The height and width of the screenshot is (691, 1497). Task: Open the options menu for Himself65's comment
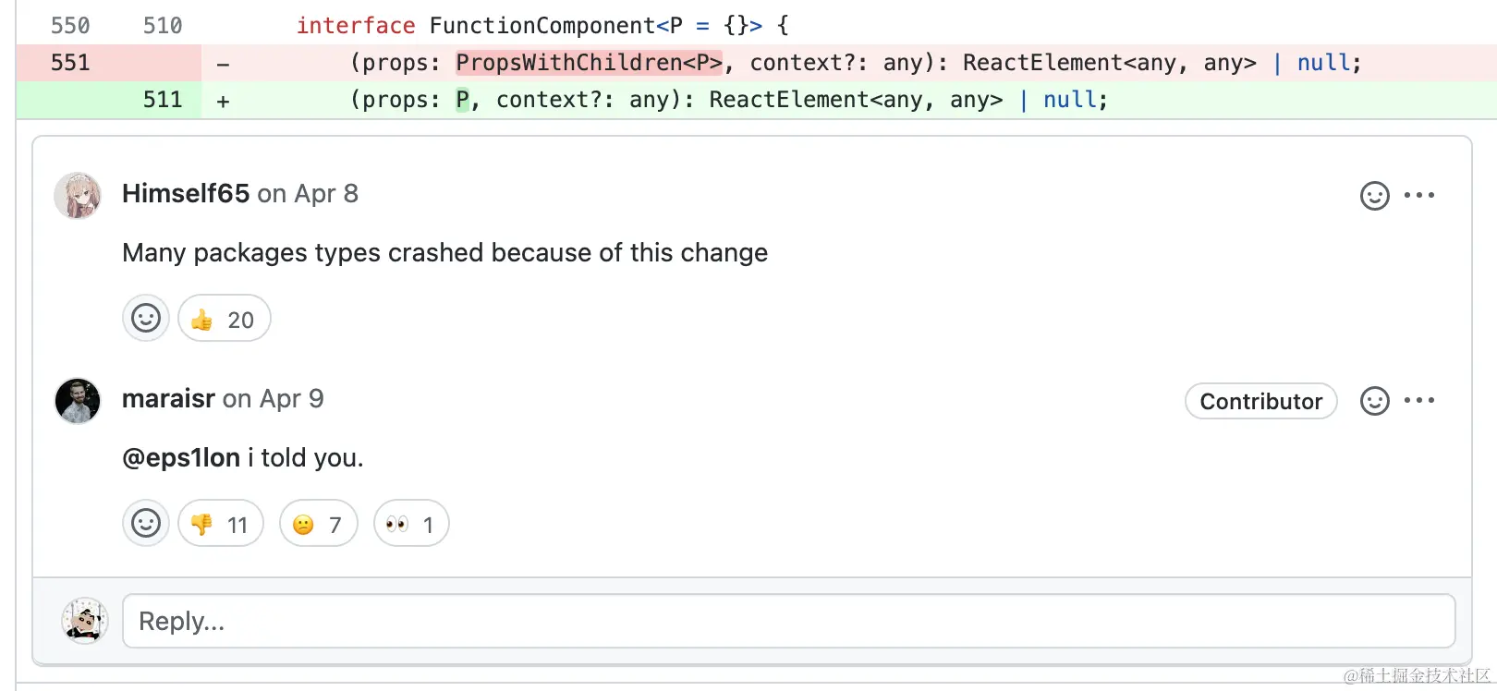click(x=1418, y=196)
